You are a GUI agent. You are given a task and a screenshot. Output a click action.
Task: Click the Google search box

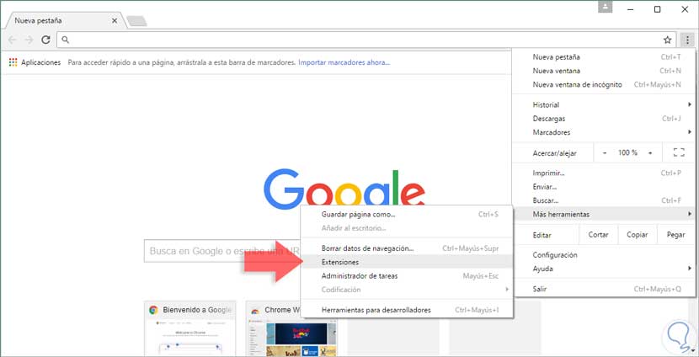(223, 251)
